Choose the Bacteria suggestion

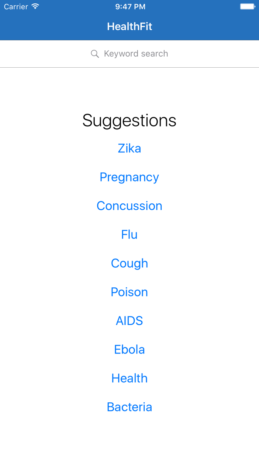[129, 407]
